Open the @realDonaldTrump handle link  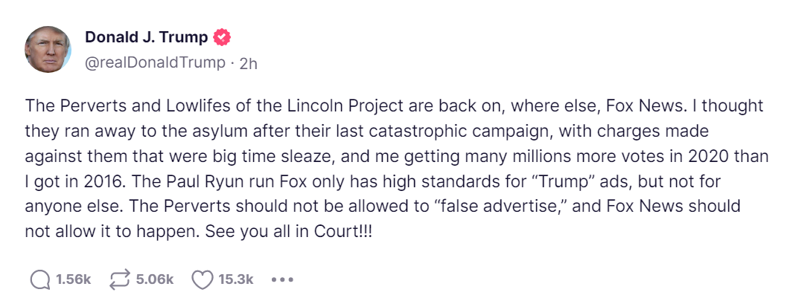[155, 62]
